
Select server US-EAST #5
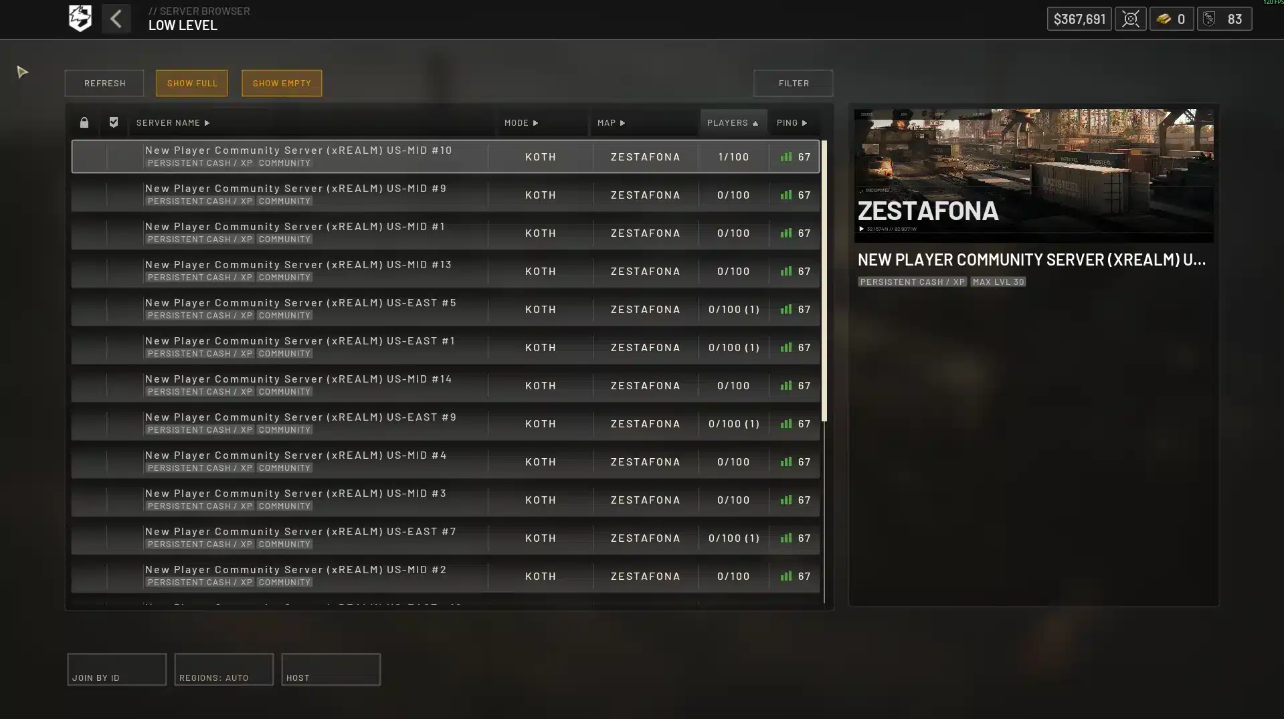(x=445, y=309)
